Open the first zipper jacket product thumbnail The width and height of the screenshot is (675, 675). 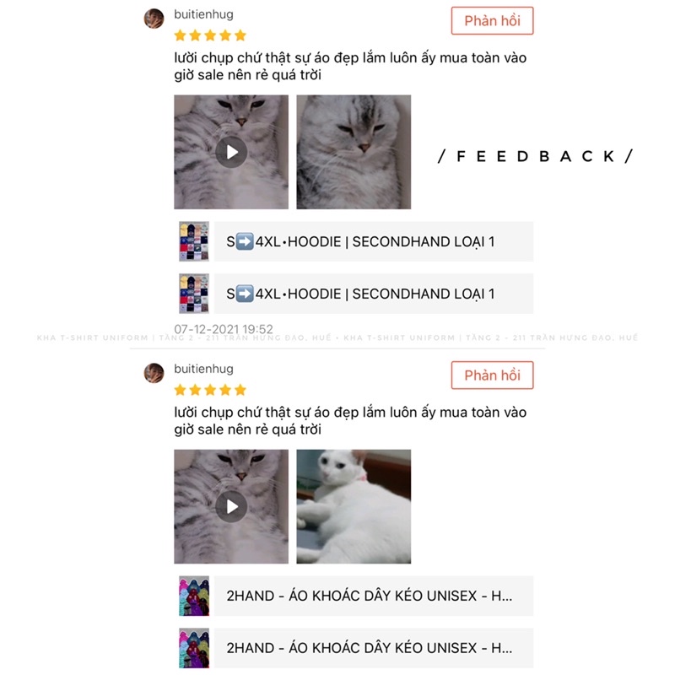pos(194,596)
